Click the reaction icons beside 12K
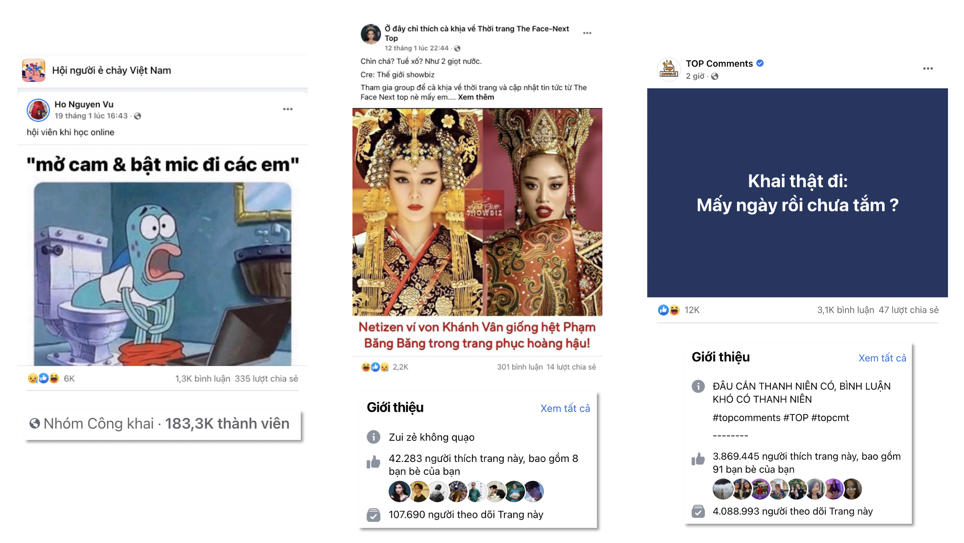This screenshot has height=543, width=964. point(669,310)
